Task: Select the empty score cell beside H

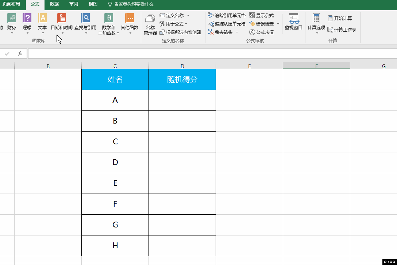Action: coord(182,246)
